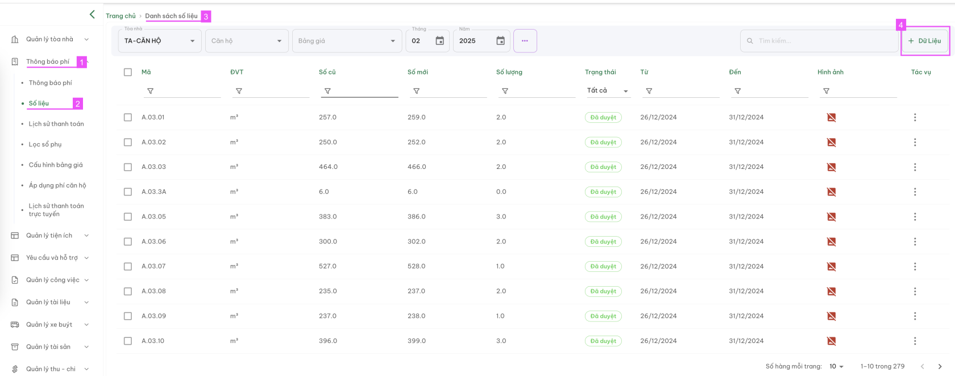This screenshot has height=376, width=955.
Task: Open the Tháng calendar picker icon
Action: pos(439,41)
